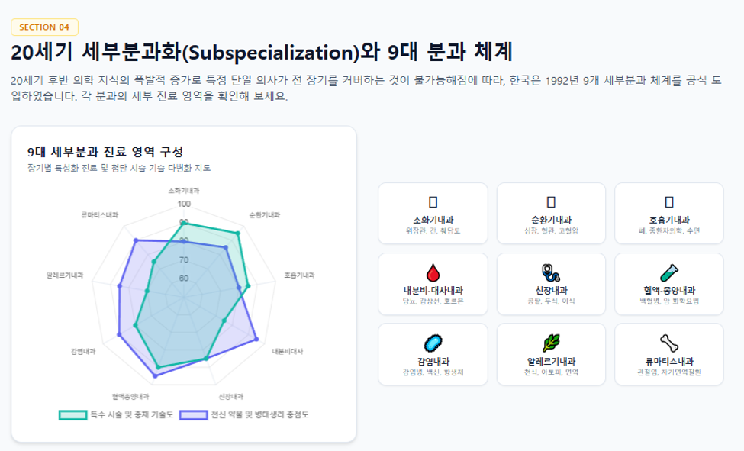Select the test tube icon for 혈액-종양내과
The image size is (744, 451).
pyautogui.click(x=669, y=273)
